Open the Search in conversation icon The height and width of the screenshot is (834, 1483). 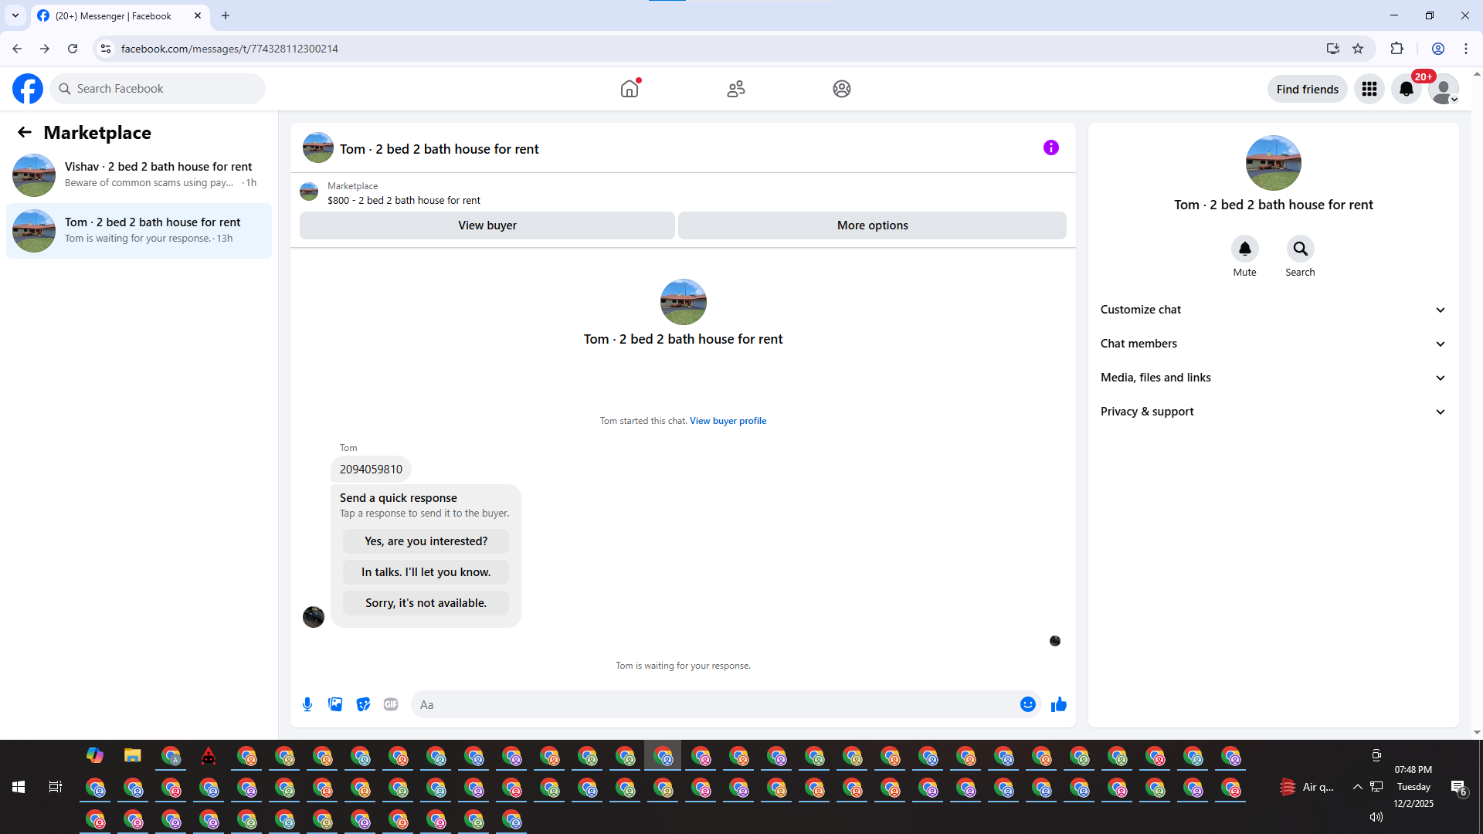click(x=1300, y=249)
